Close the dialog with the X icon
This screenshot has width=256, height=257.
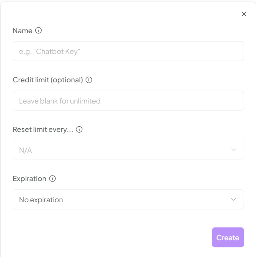pyautogui.click(x=244, y=14)
